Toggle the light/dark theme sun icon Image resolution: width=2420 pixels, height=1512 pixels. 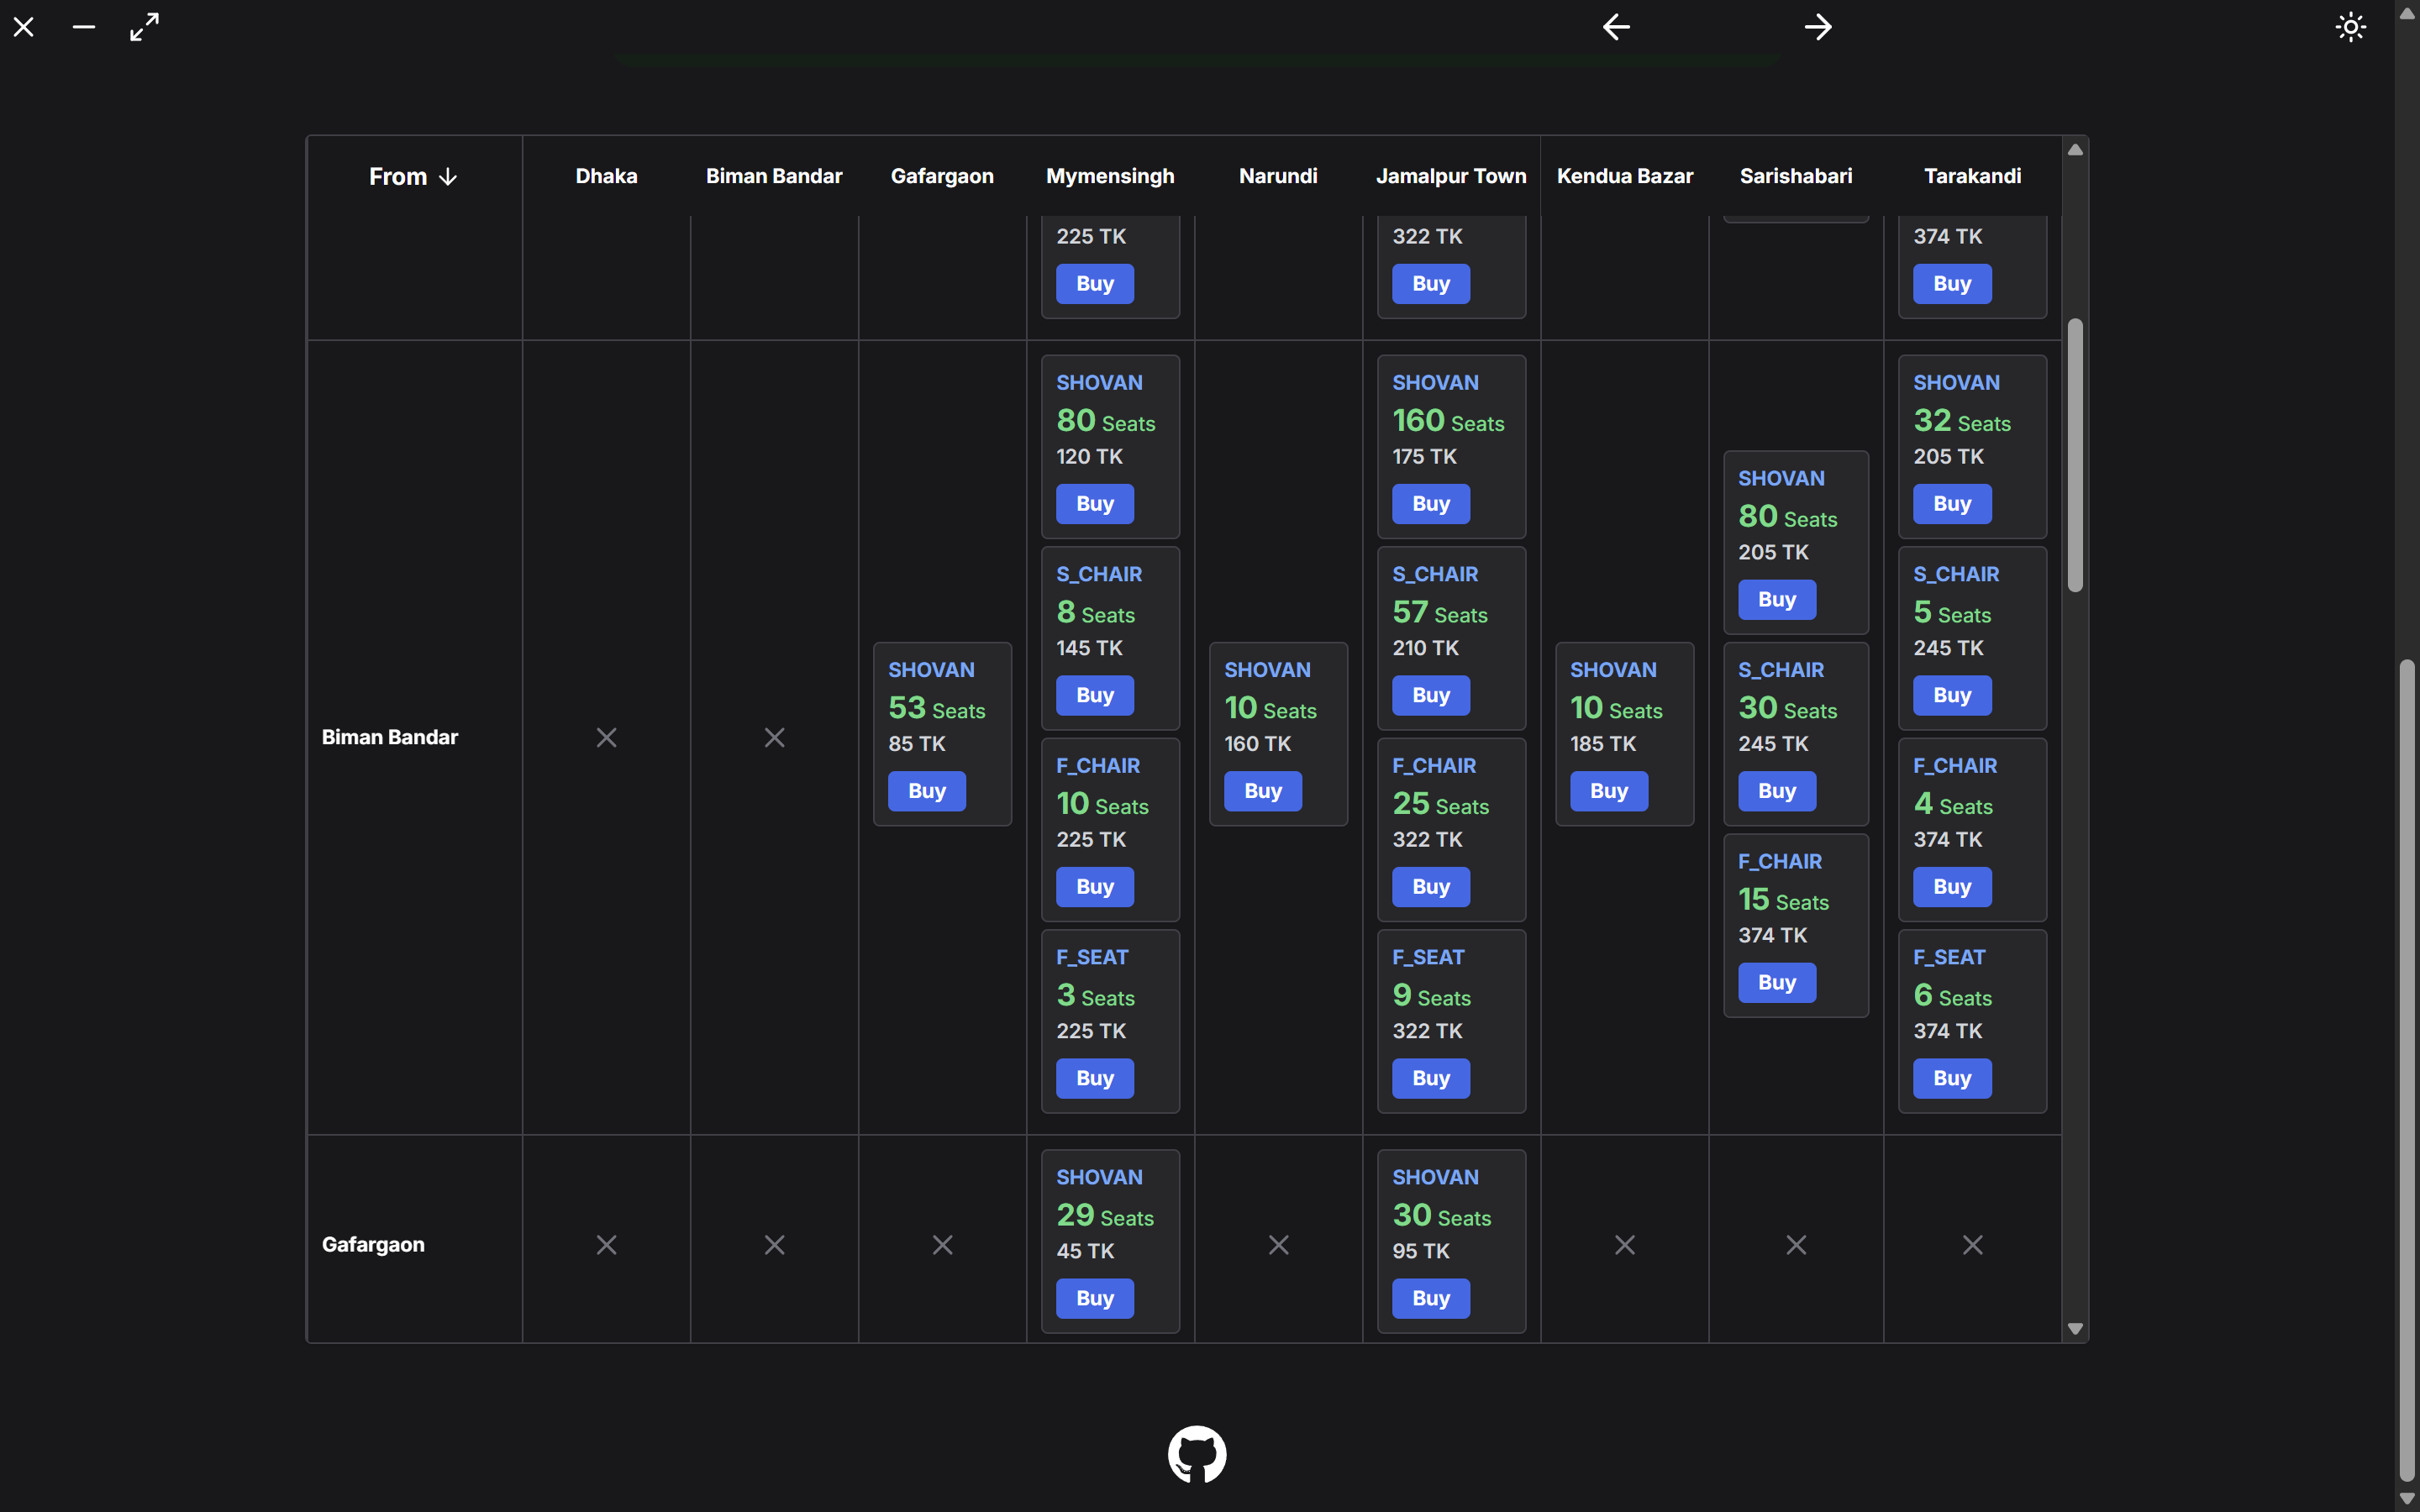(2350, 27)
